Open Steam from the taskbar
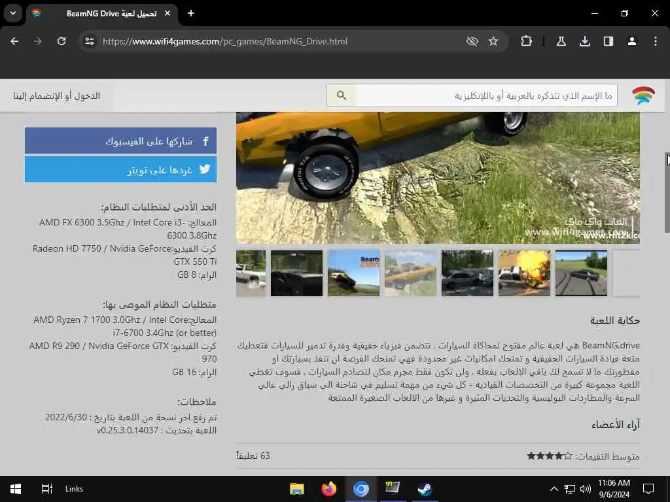Image resolution: width=670 pixels, height=502 pixels. 425,489
